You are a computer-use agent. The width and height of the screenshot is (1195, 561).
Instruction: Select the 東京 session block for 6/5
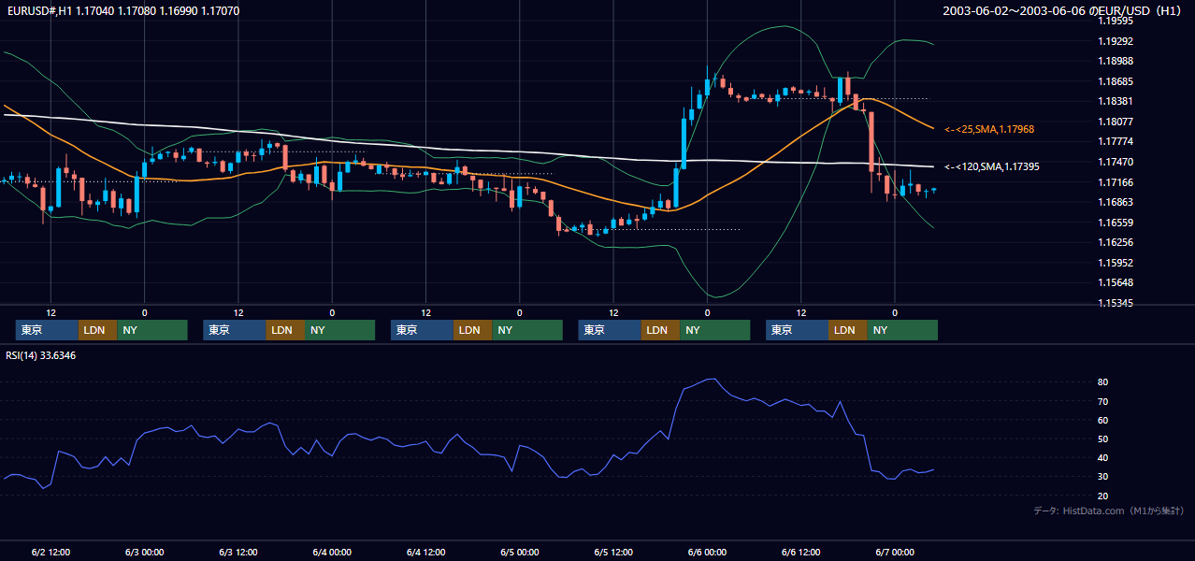click(610, 330)
